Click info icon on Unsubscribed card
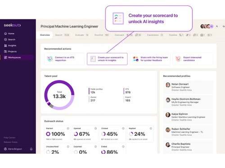 68,146
